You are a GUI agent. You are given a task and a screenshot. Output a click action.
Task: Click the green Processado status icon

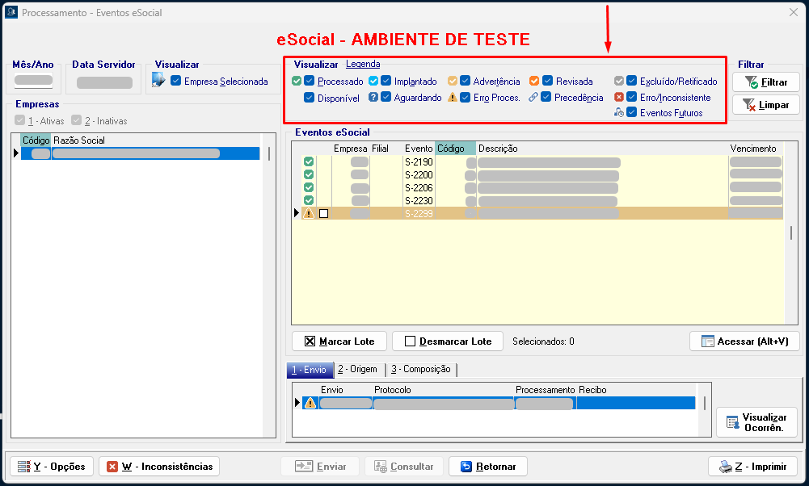(297, 82)
